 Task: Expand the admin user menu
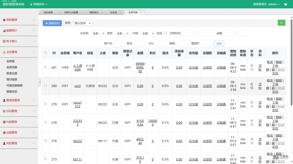pyautogui.click(x=274, y=4)
